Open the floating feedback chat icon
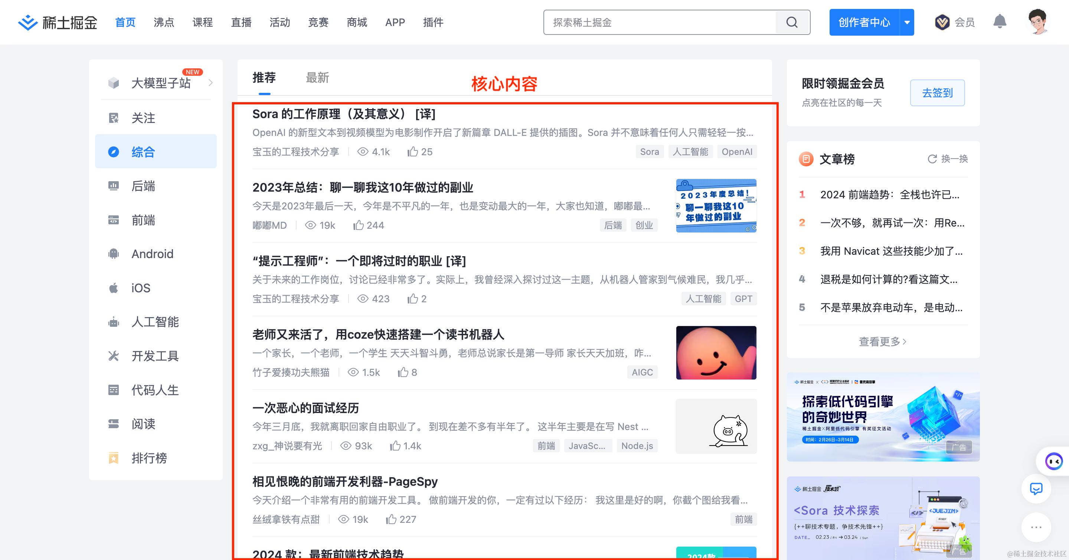This screenshot has width=1069, height=560. (x=1036, y=489)
